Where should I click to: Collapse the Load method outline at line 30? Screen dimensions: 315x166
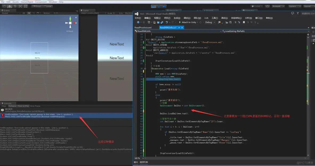(145, 69)
